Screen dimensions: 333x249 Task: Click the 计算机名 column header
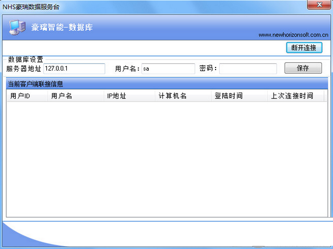183,96
